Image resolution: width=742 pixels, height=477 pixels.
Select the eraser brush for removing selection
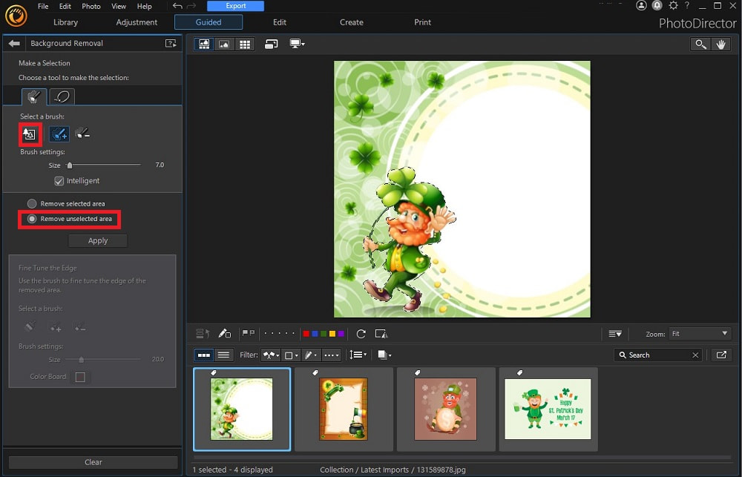click(82, 134)
